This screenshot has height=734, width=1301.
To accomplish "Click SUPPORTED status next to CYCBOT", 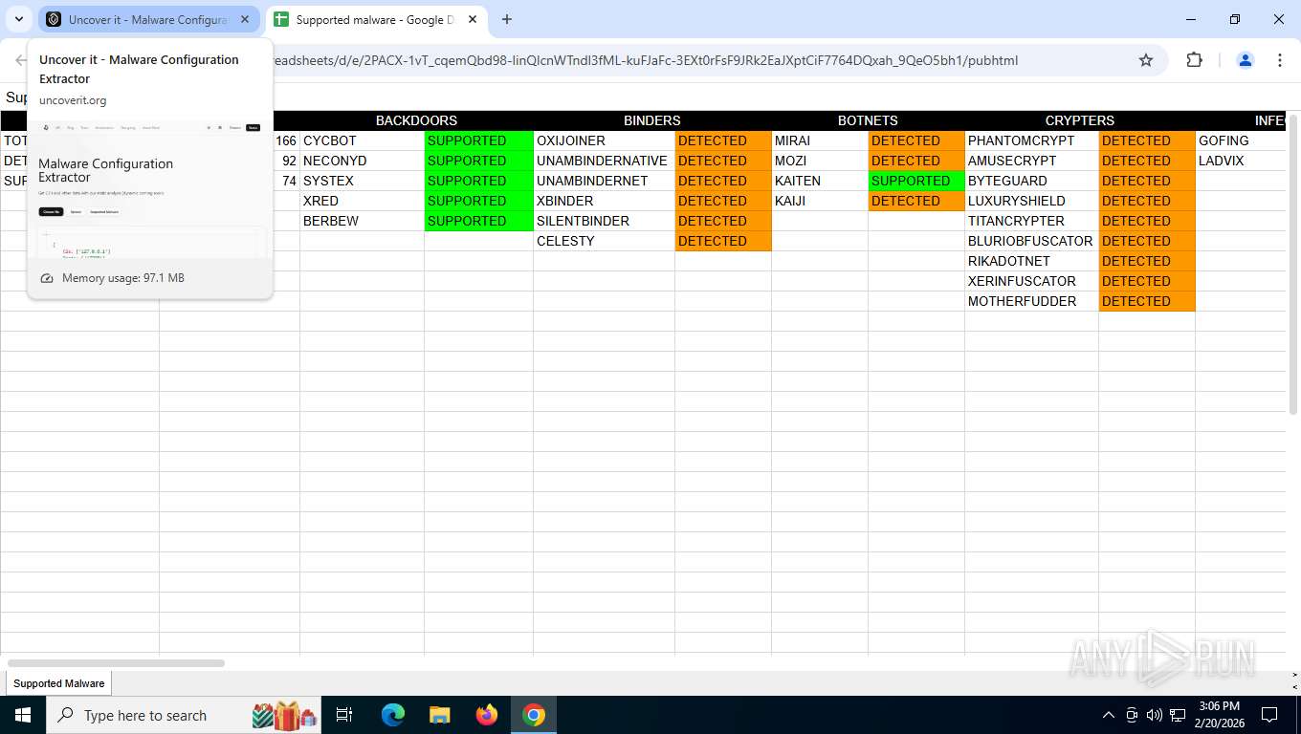I will pos(478,140).
